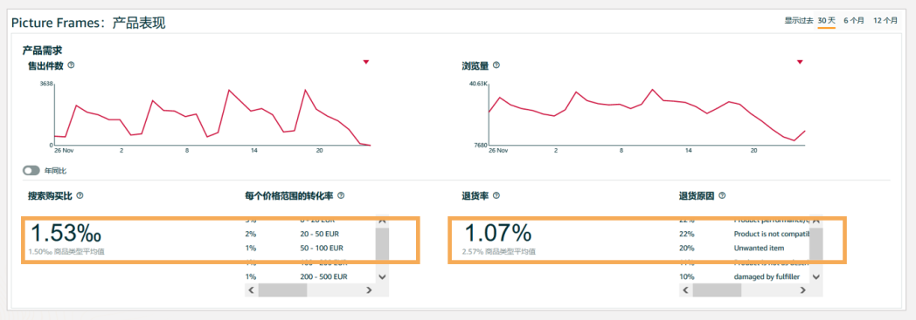Click info icon beside 退货原因
Screen dimensions: 916x320
click(722, 196)
